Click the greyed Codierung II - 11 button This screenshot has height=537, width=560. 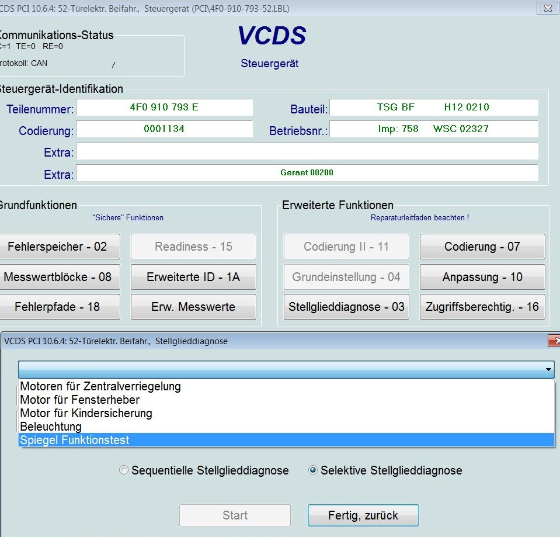point(346,247)
